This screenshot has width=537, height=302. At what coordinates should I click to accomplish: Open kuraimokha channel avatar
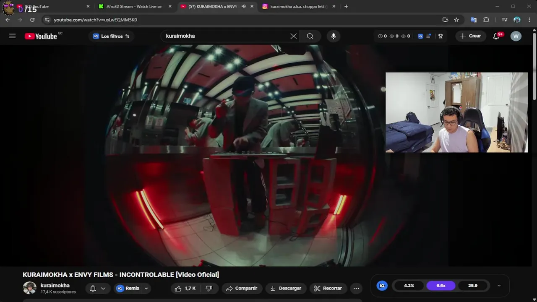coord(29,288)
